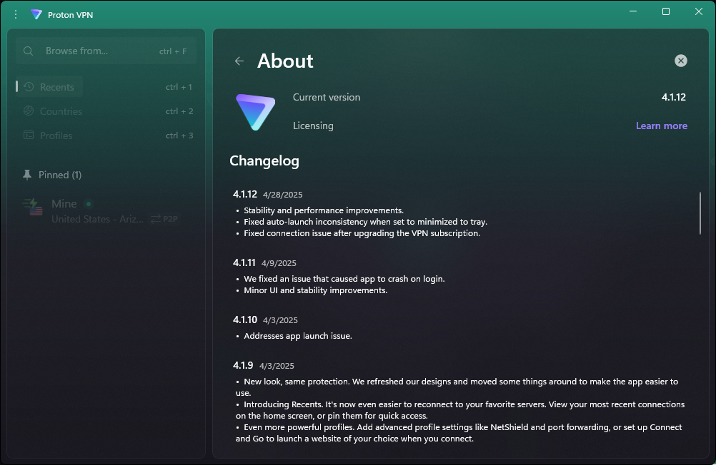Click the 4.1.10 changelog entry heading
The width and height of the screenshot is (716, 465).
pyautogui.click(x=245, y=320)
